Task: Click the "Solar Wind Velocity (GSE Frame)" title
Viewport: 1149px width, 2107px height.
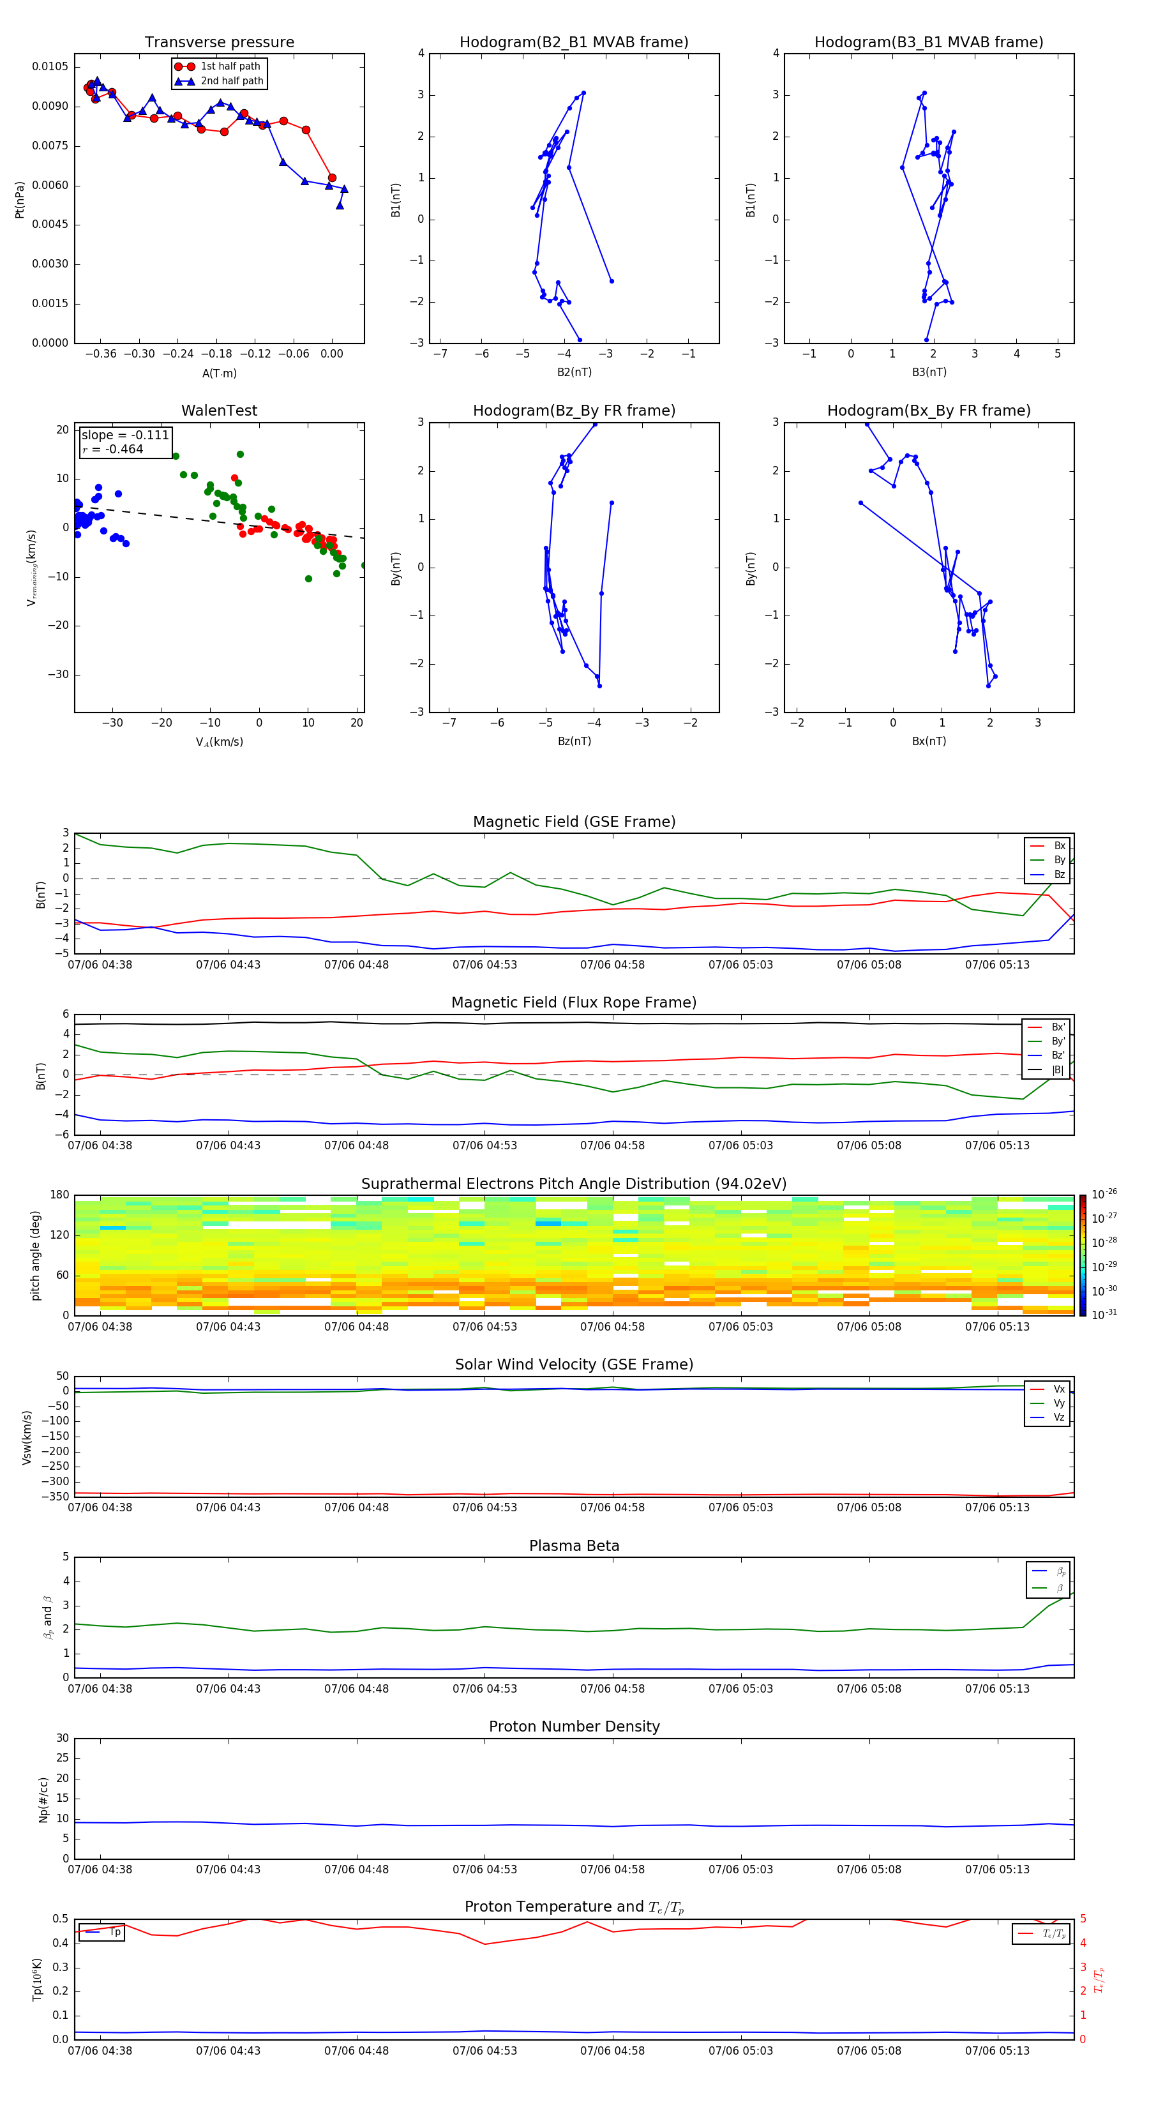Action: pyautogui.click(x=574, y=1365)
